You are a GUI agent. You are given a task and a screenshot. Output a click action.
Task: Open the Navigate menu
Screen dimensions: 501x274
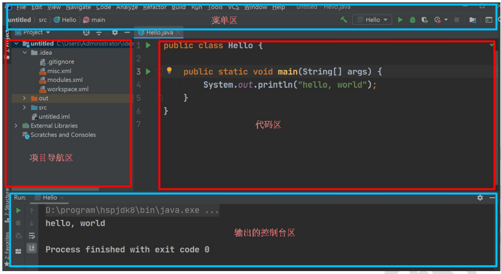click(x=78, y=7)
